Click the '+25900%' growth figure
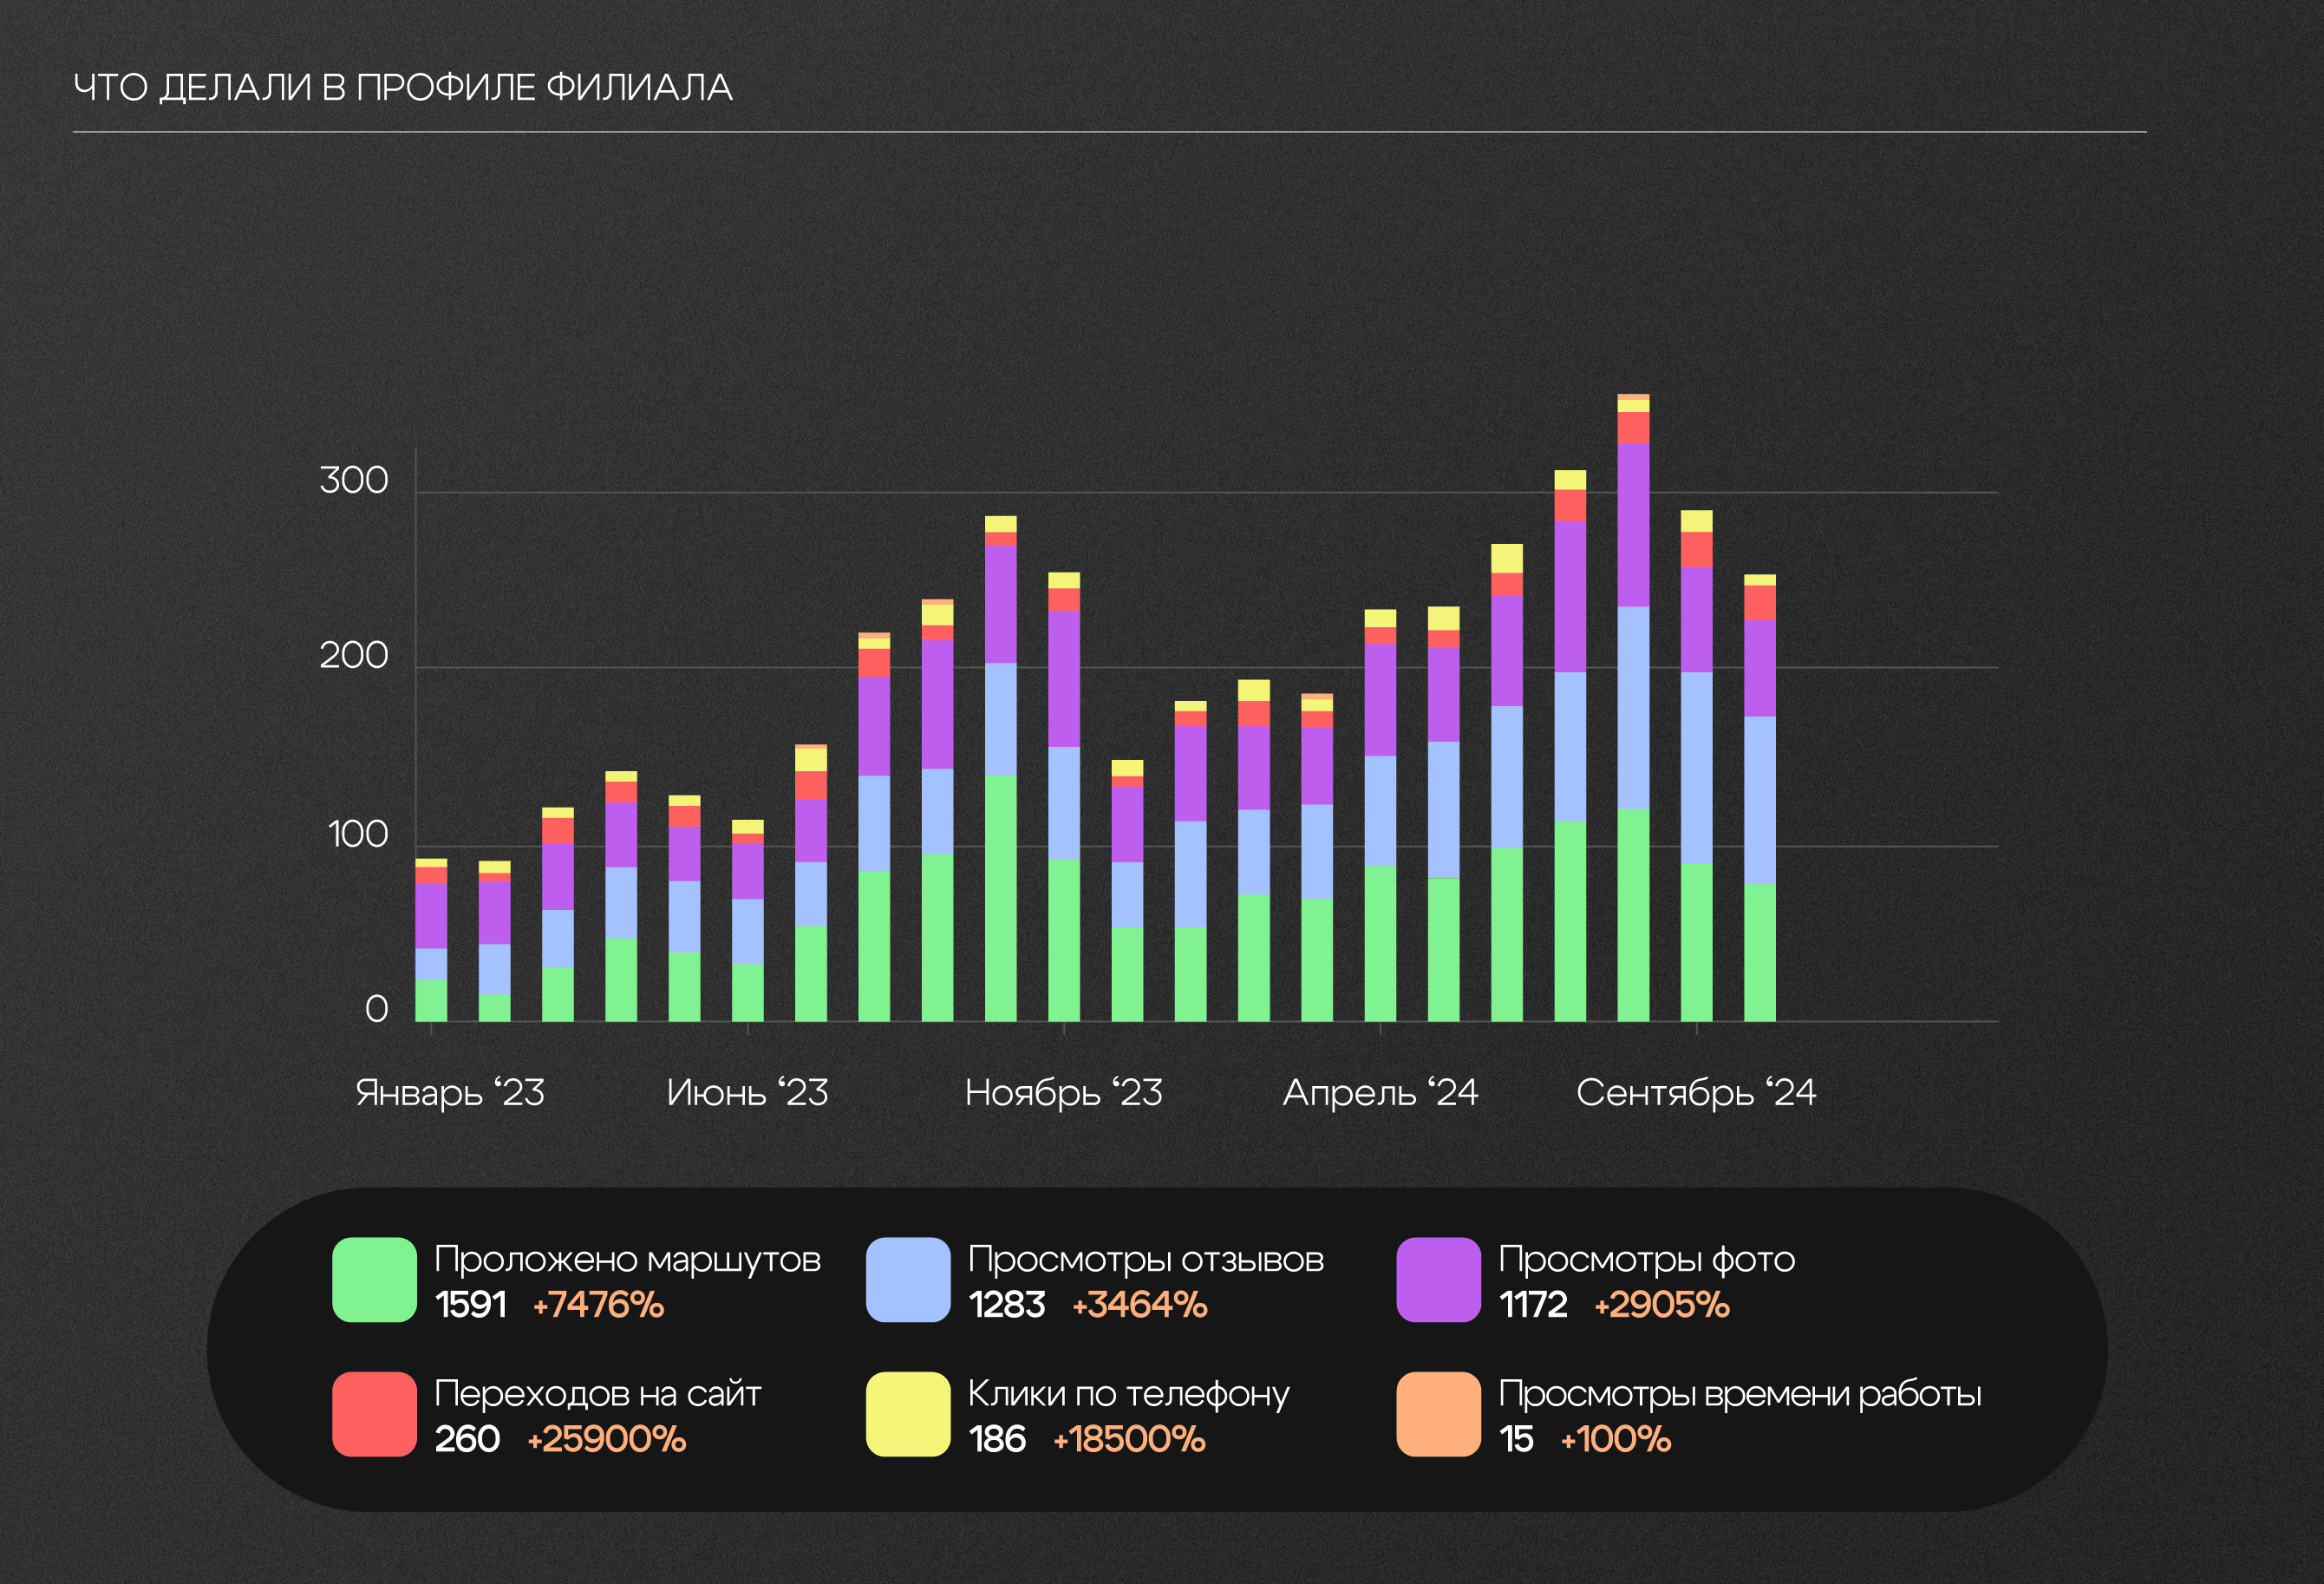Screen dimensions: 2324x1584 click(606, 1439)
